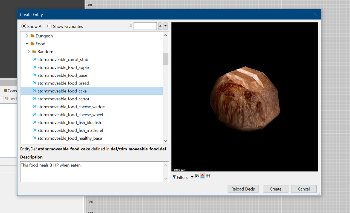The image size is (350, 213).
Task: Select atdm:moveable_food_apple entity
Action: click(x=92, y=68)
